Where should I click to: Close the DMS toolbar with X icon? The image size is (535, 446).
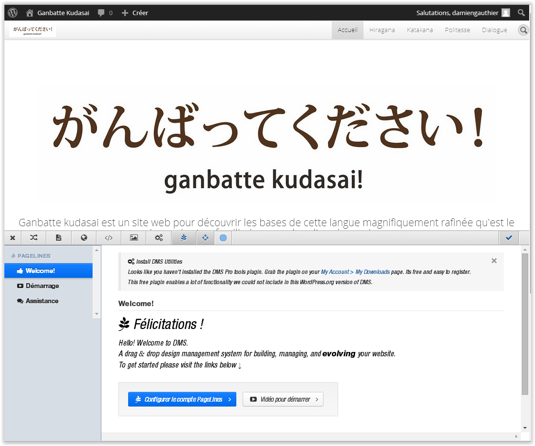click(x=13, y=238)
